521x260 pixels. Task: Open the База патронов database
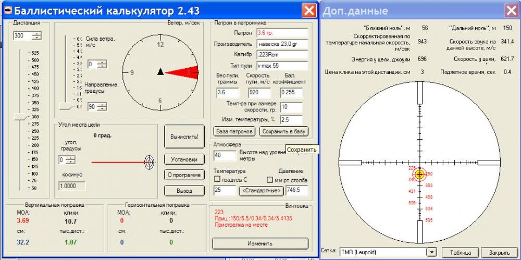coord(234,131)
